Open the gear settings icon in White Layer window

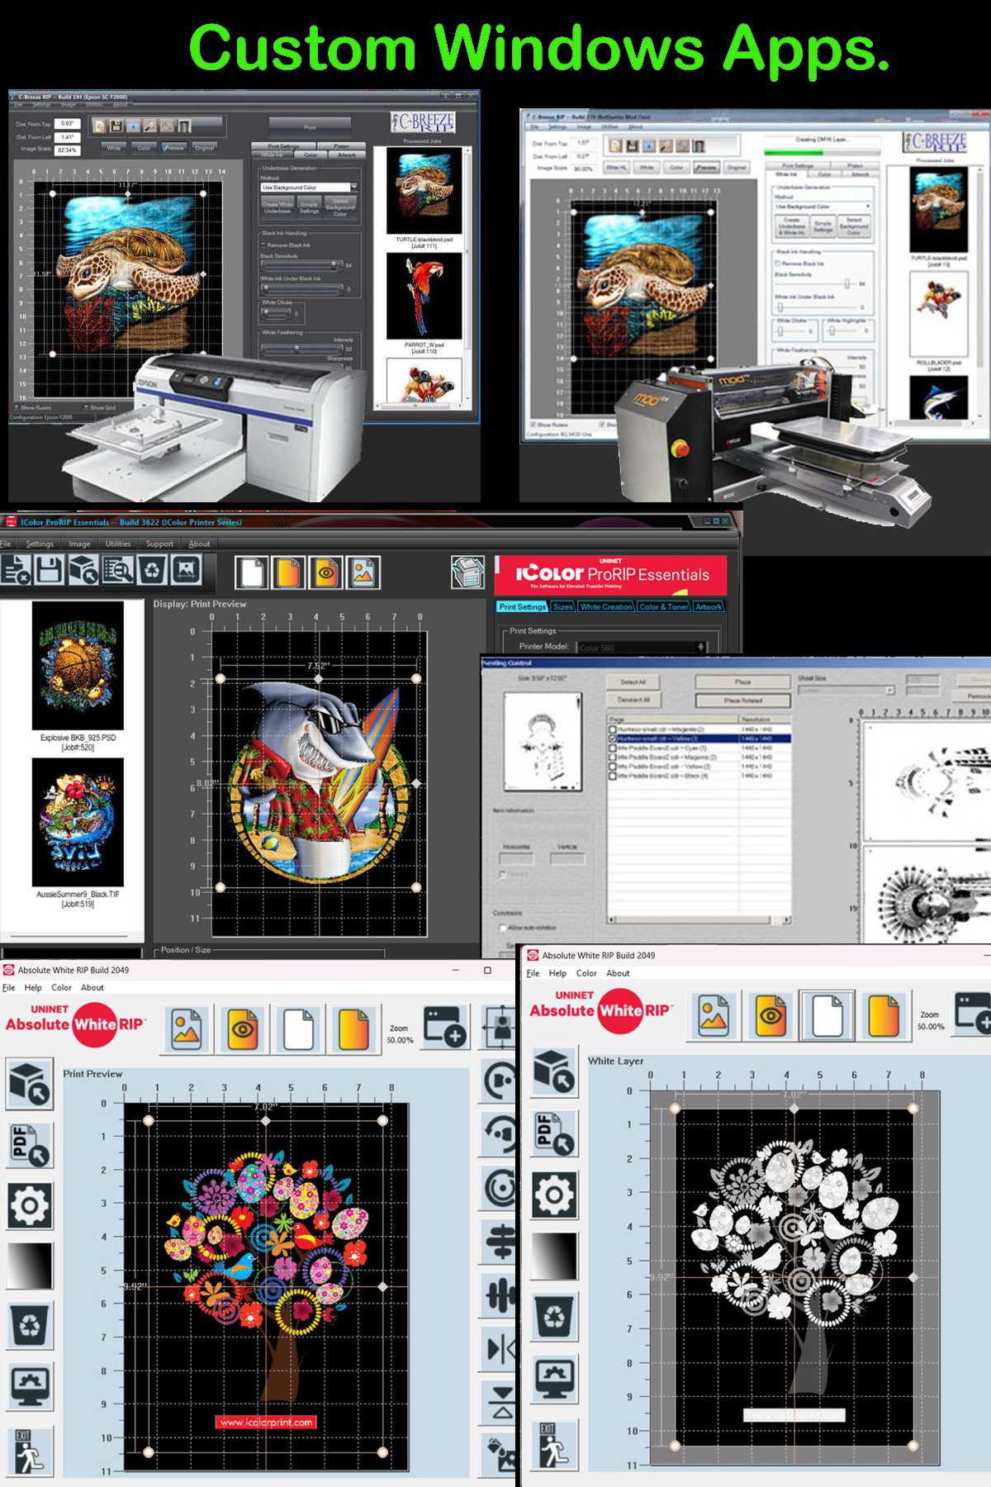coord(554,1194)
